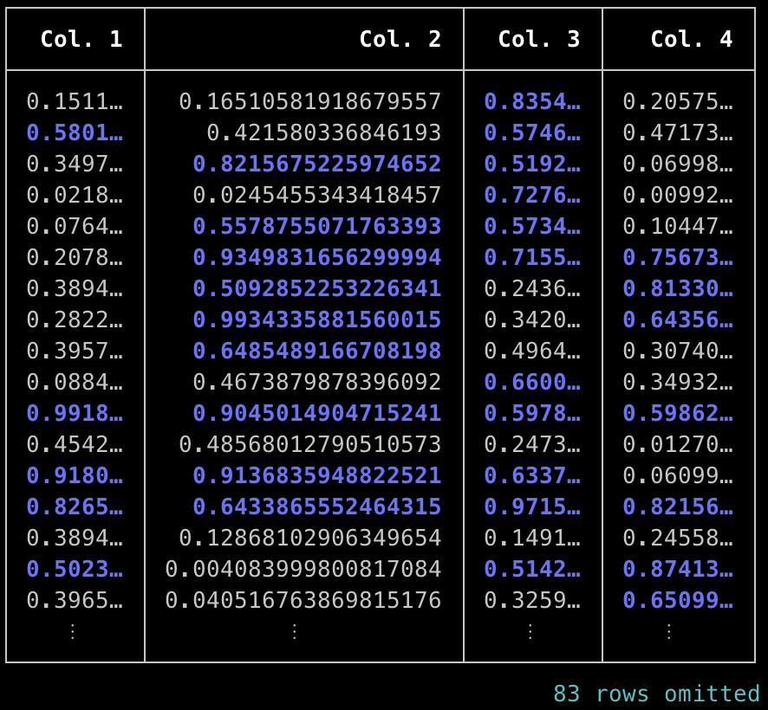768x710 pixels.
Task: Click the Col. 3 cell 0.5734…
Action: [532, 227]
